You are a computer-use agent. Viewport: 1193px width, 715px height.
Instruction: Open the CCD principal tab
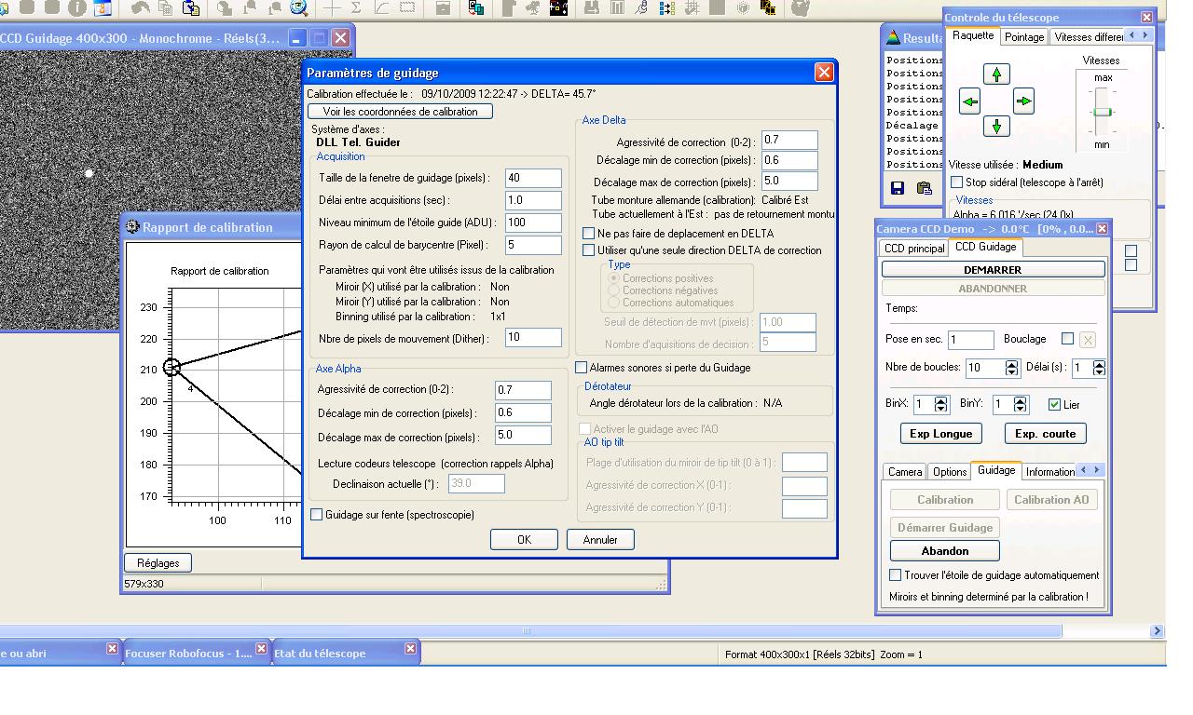click(x=913, y=248)
